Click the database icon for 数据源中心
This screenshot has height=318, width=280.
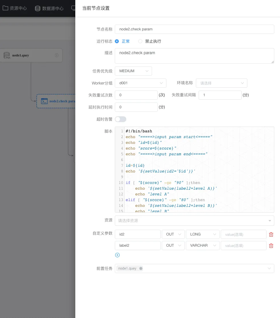point(38,8)
